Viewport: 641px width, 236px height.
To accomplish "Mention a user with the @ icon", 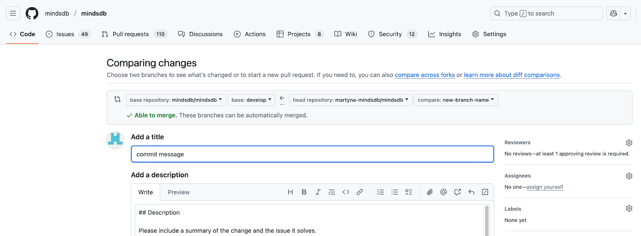I will coord(443,192).
